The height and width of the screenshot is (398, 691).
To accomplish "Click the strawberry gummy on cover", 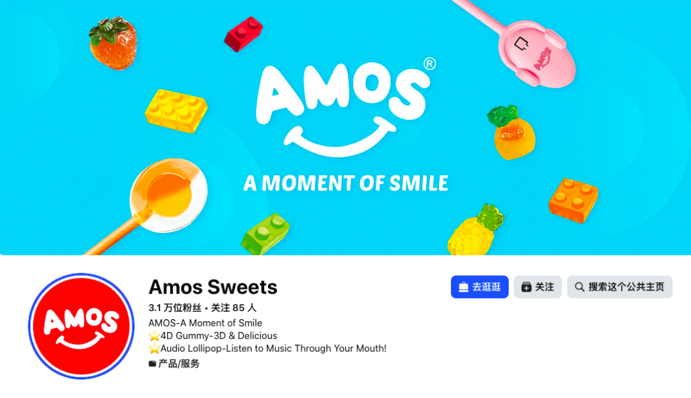I will pyautogui.click(x=113, y=44).
